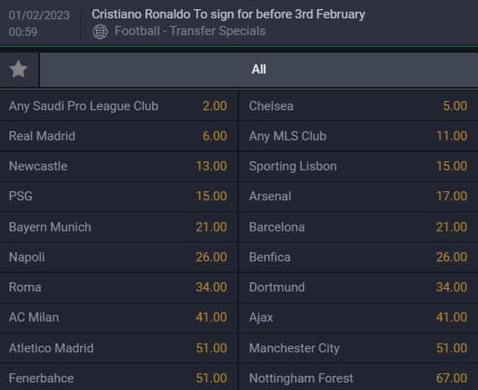Pick Manchester City at 51.00
This screenshot has width=478, height=390.
pyautogui.click(x=358, y=348)
